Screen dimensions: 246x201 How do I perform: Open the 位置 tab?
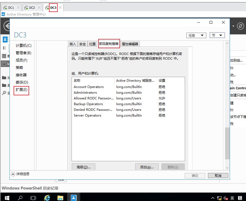click(92, 44)
